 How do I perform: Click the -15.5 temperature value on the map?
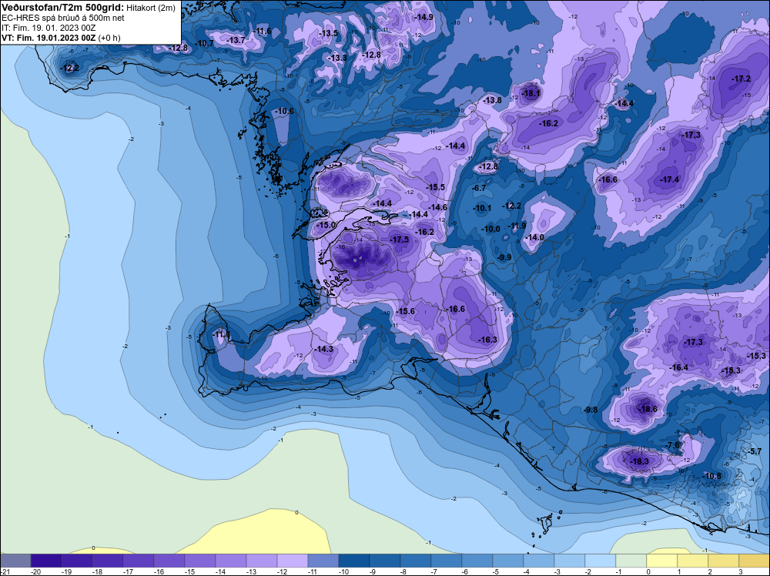pos(435,187)
